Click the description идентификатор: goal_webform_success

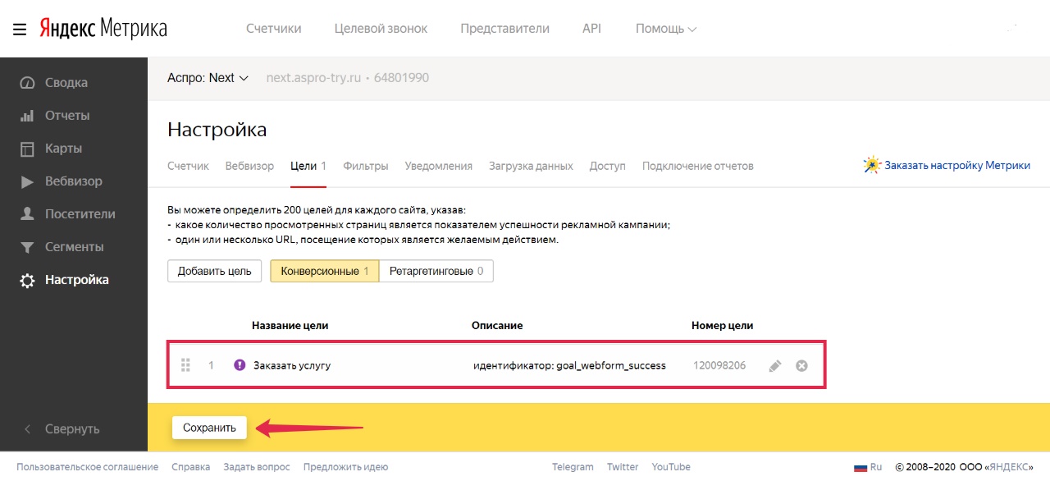569,365
